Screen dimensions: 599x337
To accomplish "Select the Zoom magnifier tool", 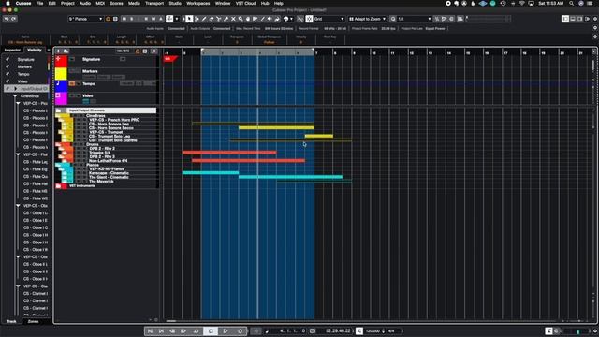I will tap(241, 19).
